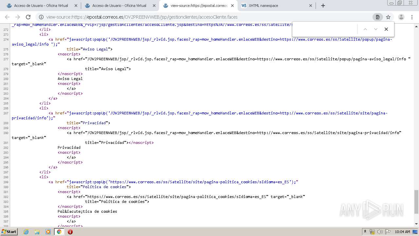The width and height of the screenshot is (419, 236).
Task: Open the politica_cookies popUp link on line 299
Action: (182, 182)
